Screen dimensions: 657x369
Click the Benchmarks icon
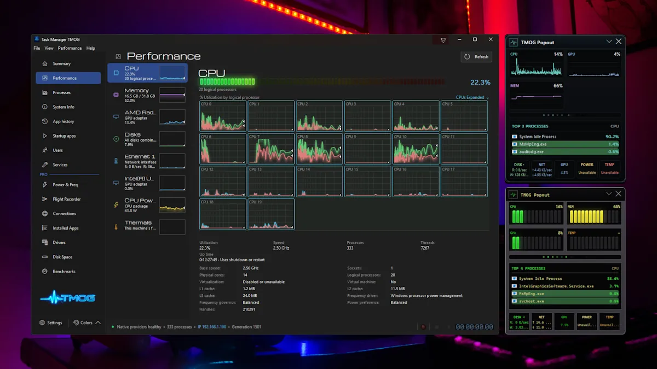45,271
